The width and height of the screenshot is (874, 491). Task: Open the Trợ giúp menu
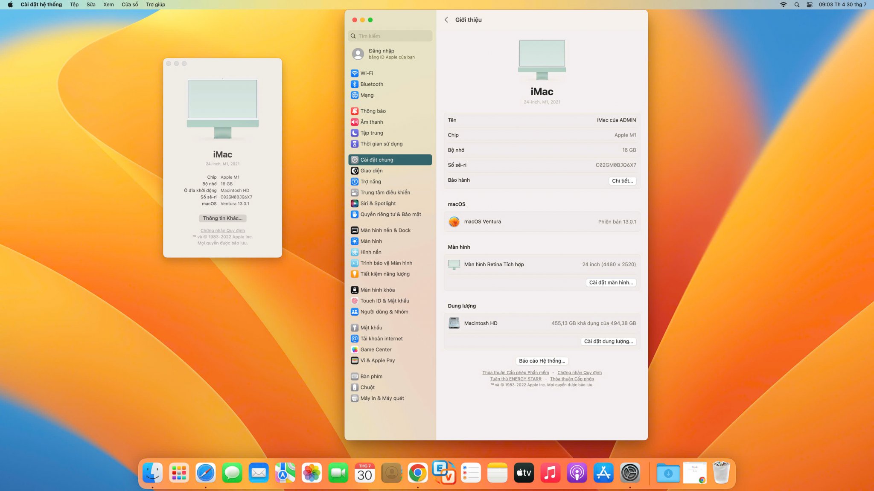click(155, 4)
